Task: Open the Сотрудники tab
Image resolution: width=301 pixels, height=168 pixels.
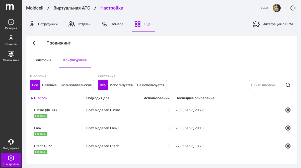Action: (44, 24)
